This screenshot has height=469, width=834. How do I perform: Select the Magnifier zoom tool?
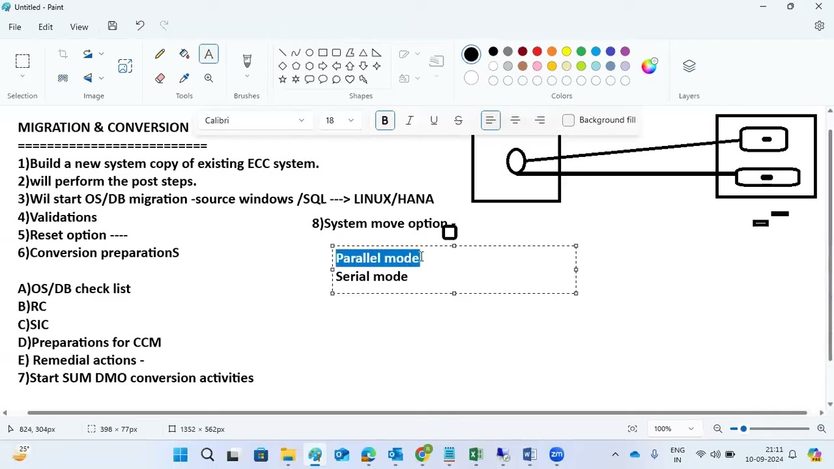(x=208, y=78)
